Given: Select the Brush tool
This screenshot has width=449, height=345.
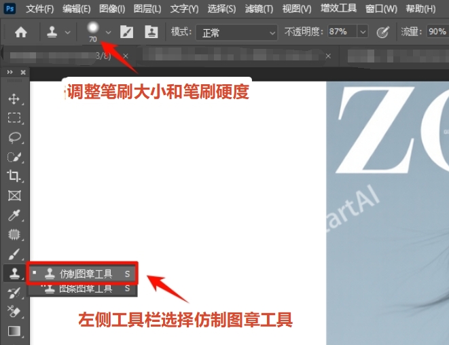Looking at the screenshot, I should pos(14,254).
